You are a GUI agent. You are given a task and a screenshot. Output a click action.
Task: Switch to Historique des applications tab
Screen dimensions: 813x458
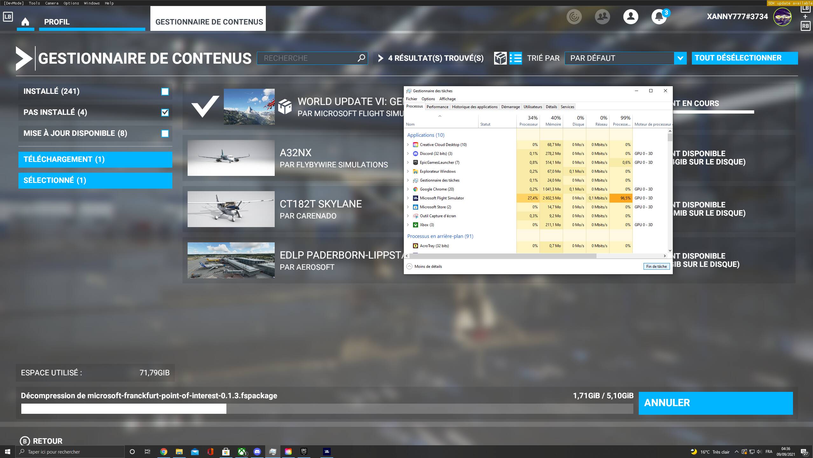[x=475, y=107]
